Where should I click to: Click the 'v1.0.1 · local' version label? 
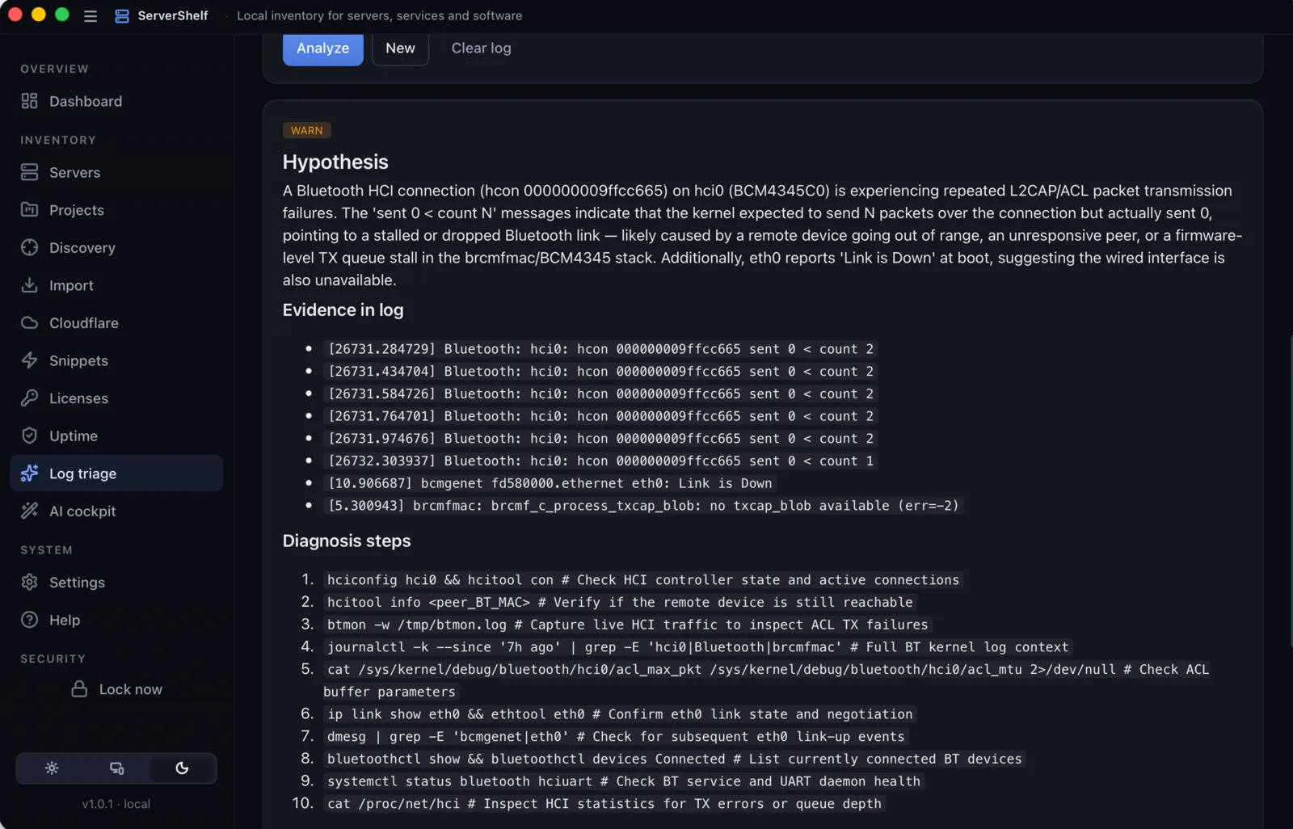pyautogui.click(x=116, y=804)
